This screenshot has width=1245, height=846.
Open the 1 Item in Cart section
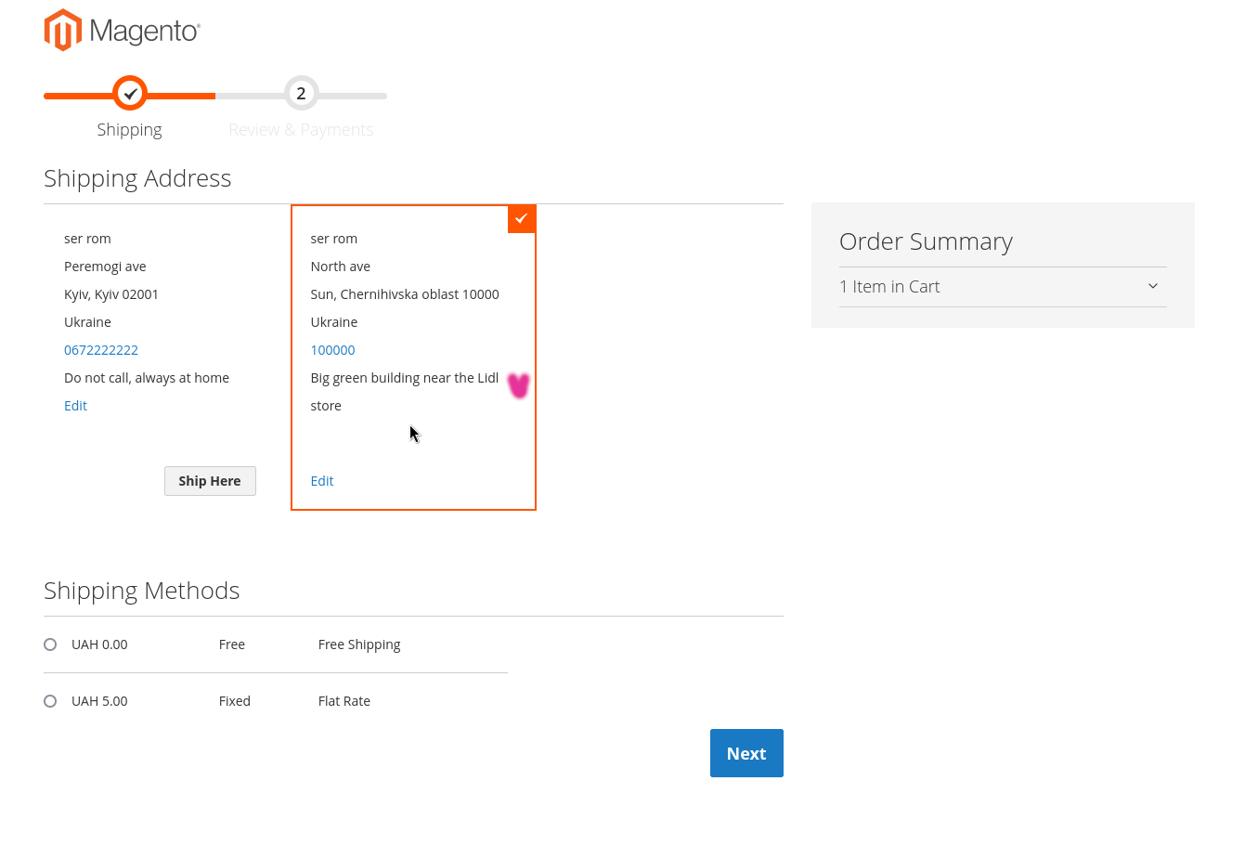point(889,287)
